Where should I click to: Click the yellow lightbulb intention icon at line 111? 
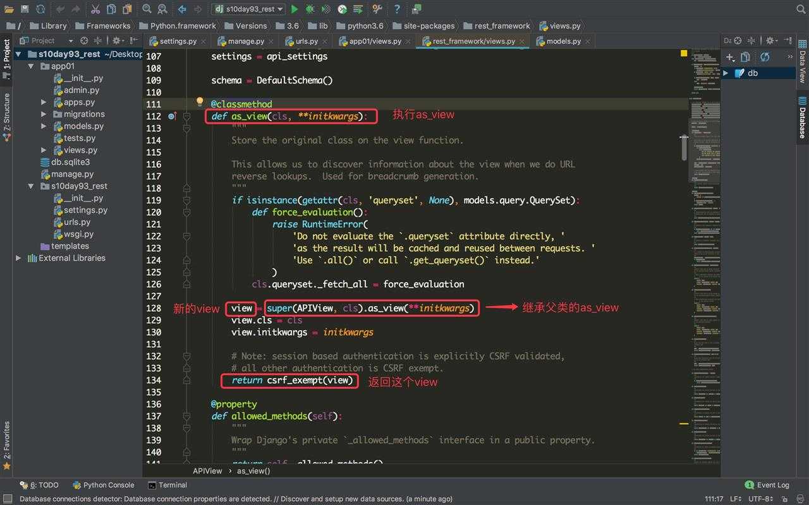200,102
